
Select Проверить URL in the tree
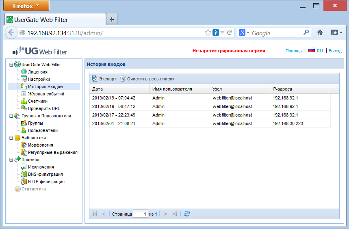[44, 108]
